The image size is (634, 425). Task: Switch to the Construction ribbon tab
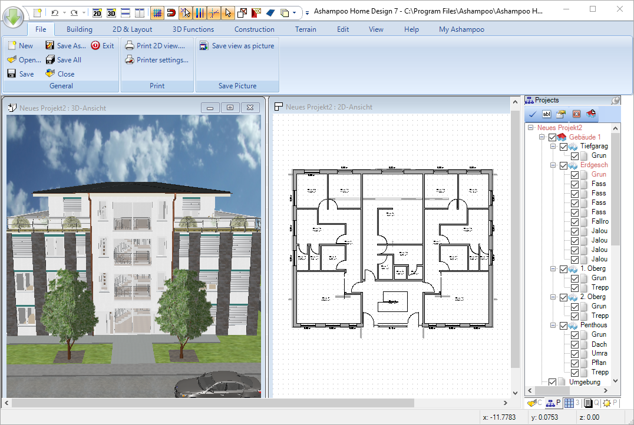coord(254,29)
